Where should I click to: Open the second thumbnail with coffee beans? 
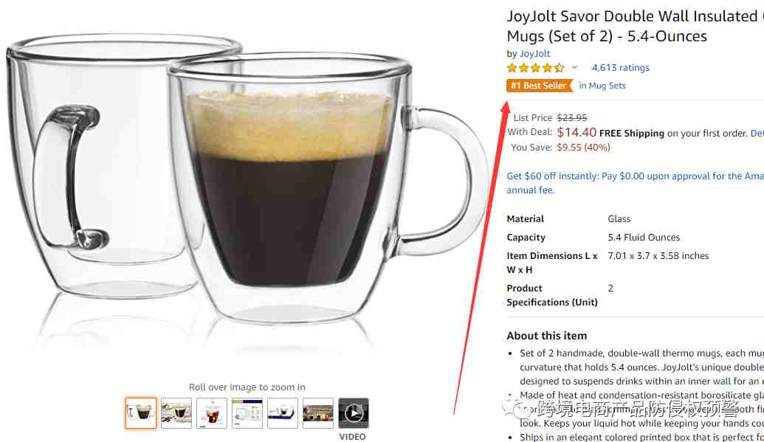click(176, 413)
